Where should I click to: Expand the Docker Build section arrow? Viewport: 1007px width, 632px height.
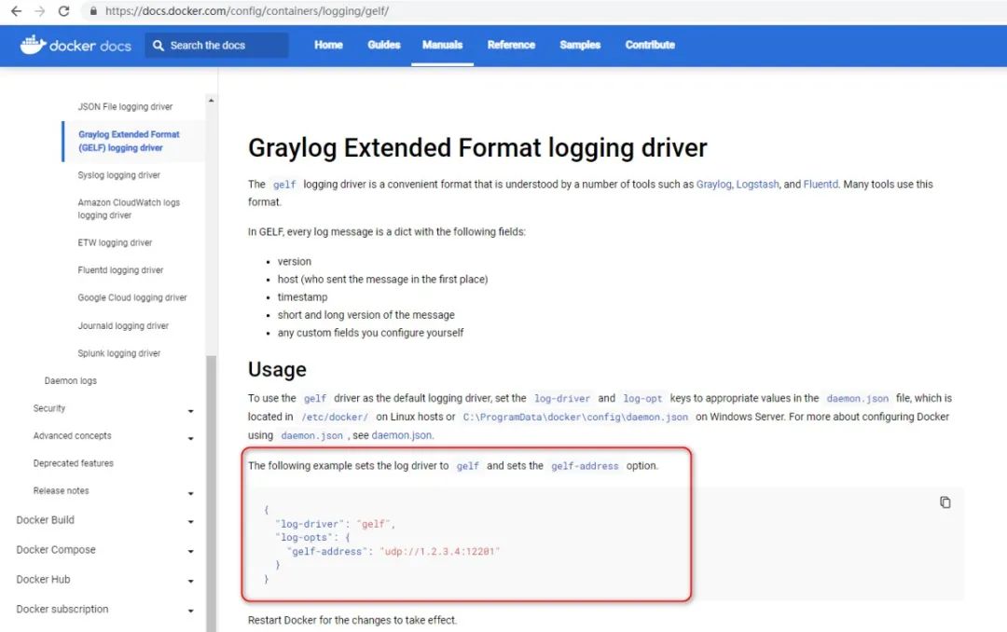(191, 522)
